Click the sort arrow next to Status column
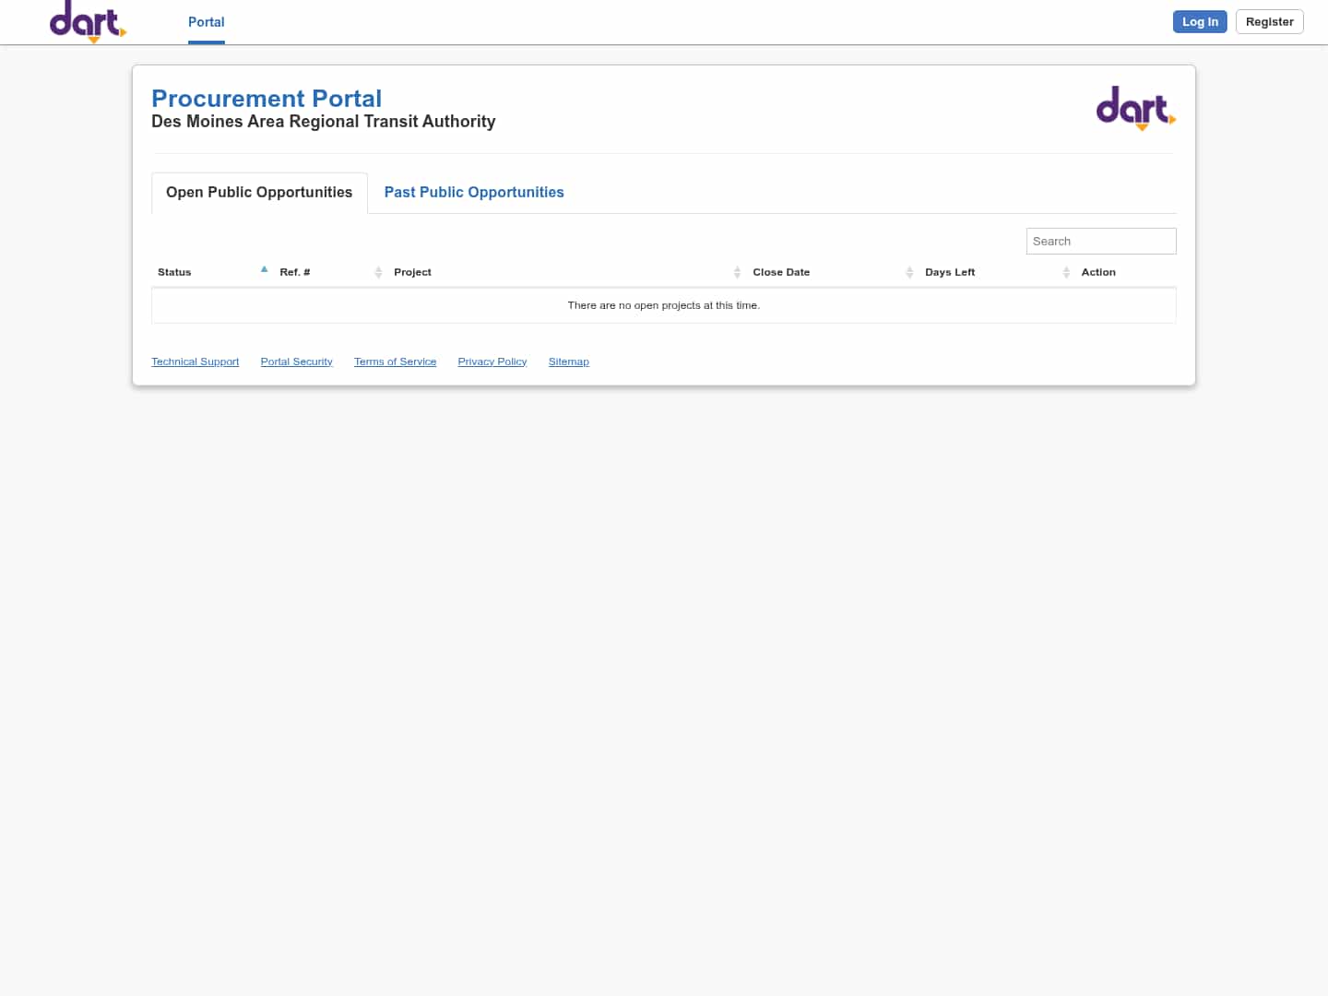Screen dimensions: 1328x996 (x=265, y=269)
